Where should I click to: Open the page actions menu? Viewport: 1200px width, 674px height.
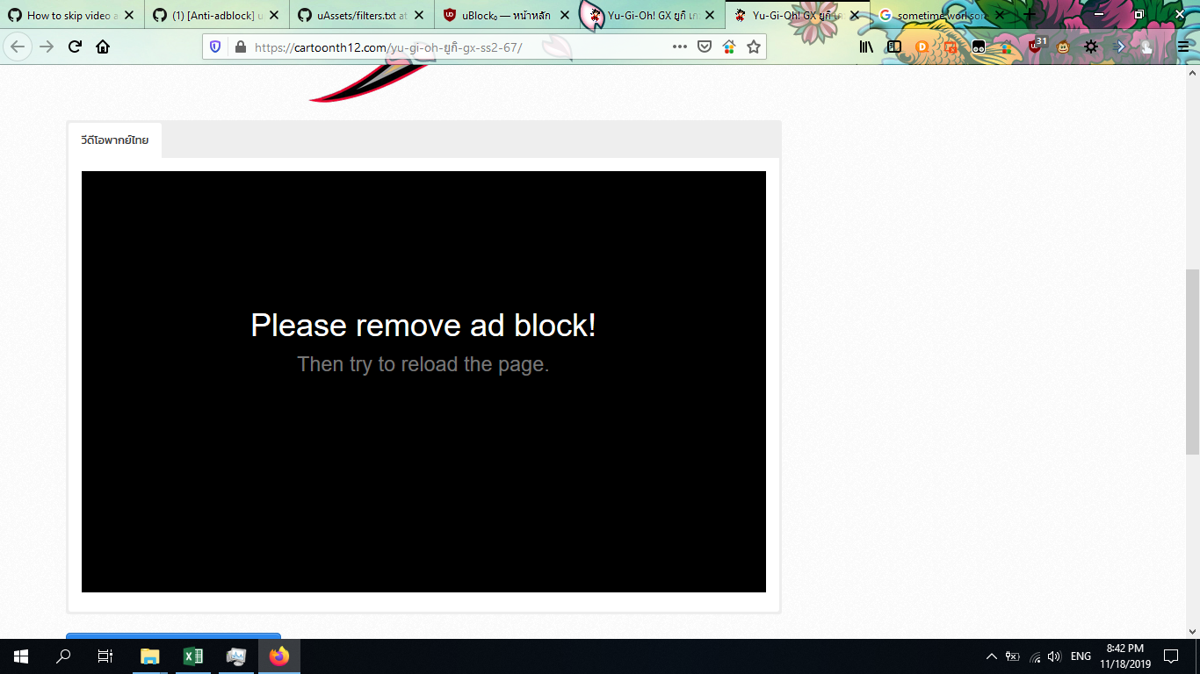[680, 47]
